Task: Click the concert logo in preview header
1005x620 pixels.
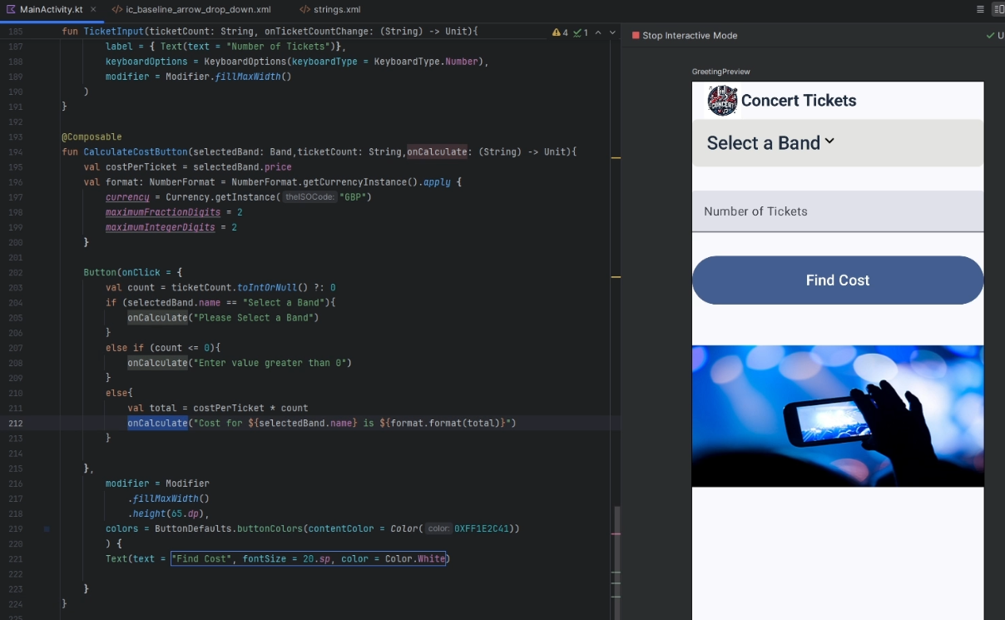Action: [x=722, y=101]
